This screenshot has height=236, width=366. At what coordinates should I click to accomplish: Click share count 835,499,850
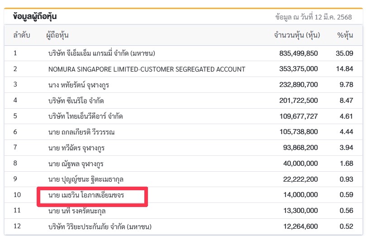299,53
